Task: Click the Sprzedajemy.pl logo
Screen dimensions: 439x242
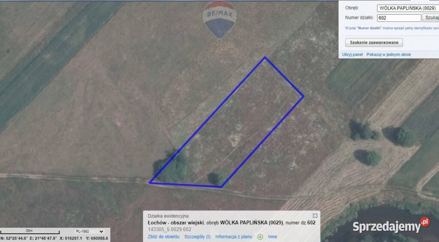Action: pos(391,226)
